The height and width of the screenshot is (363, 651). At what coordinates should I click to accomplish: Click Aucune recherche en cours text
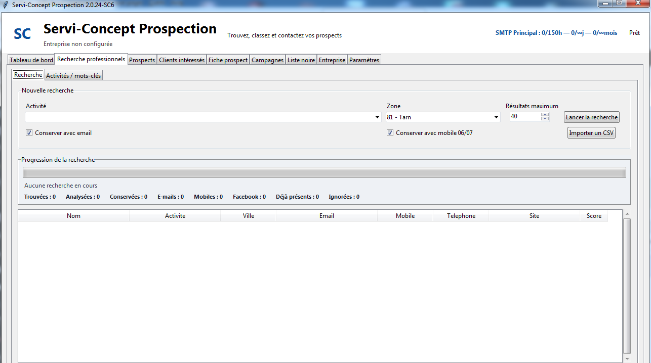[x=61, y=186]
